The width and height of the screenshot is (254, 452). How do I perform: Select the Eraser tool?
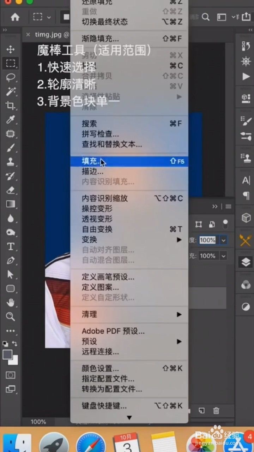[x=11, y=190]
